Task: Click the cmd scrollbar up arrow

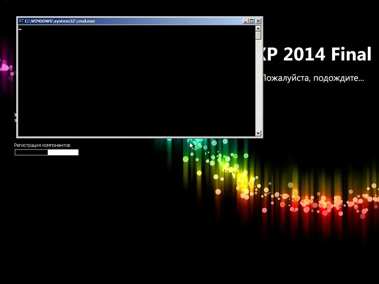Action: click(x=258, y=28)
